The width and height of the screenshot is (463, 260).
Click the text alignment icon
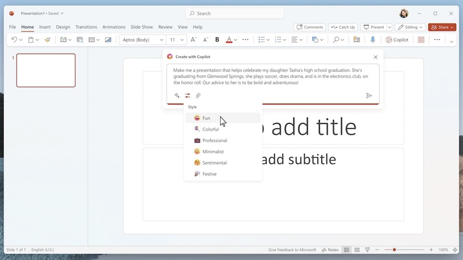click(294, 39)
